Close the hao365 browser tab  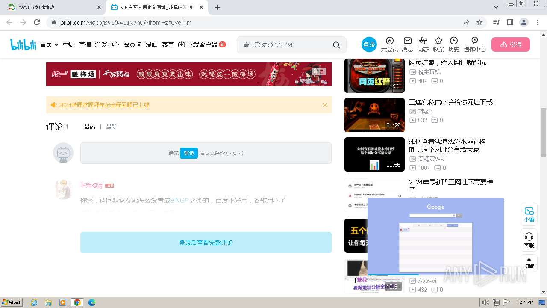[x=99, y=7]
